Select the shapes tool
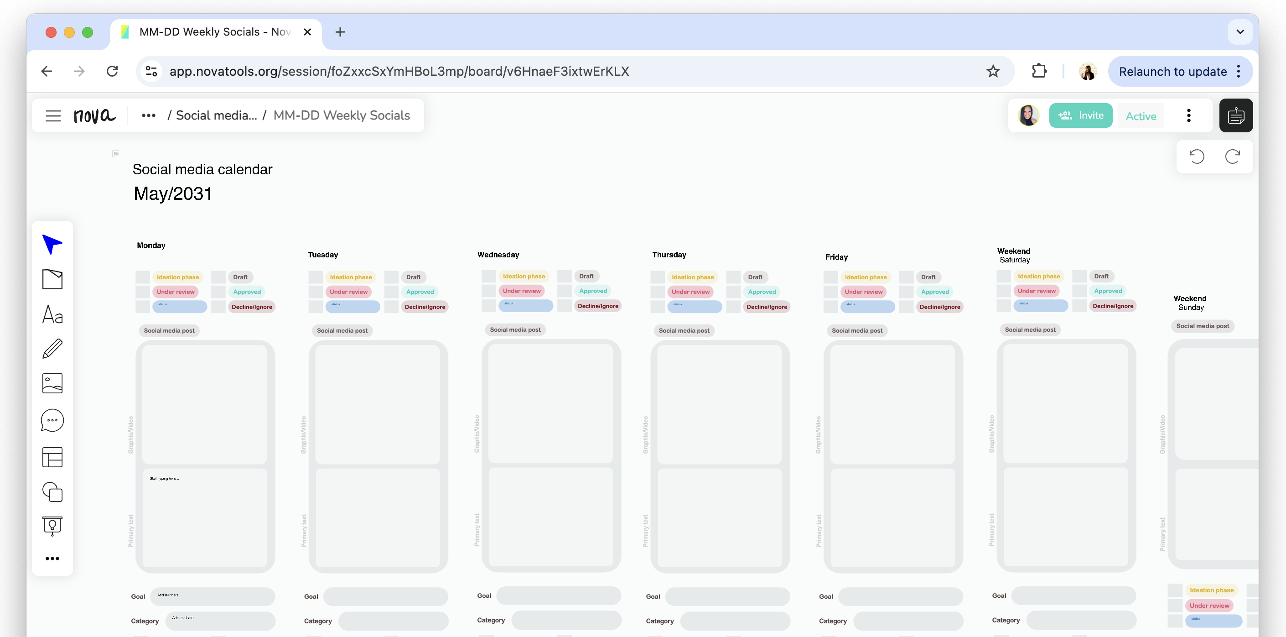Viewport: 1286px width, 637px height. click(52, 491)
